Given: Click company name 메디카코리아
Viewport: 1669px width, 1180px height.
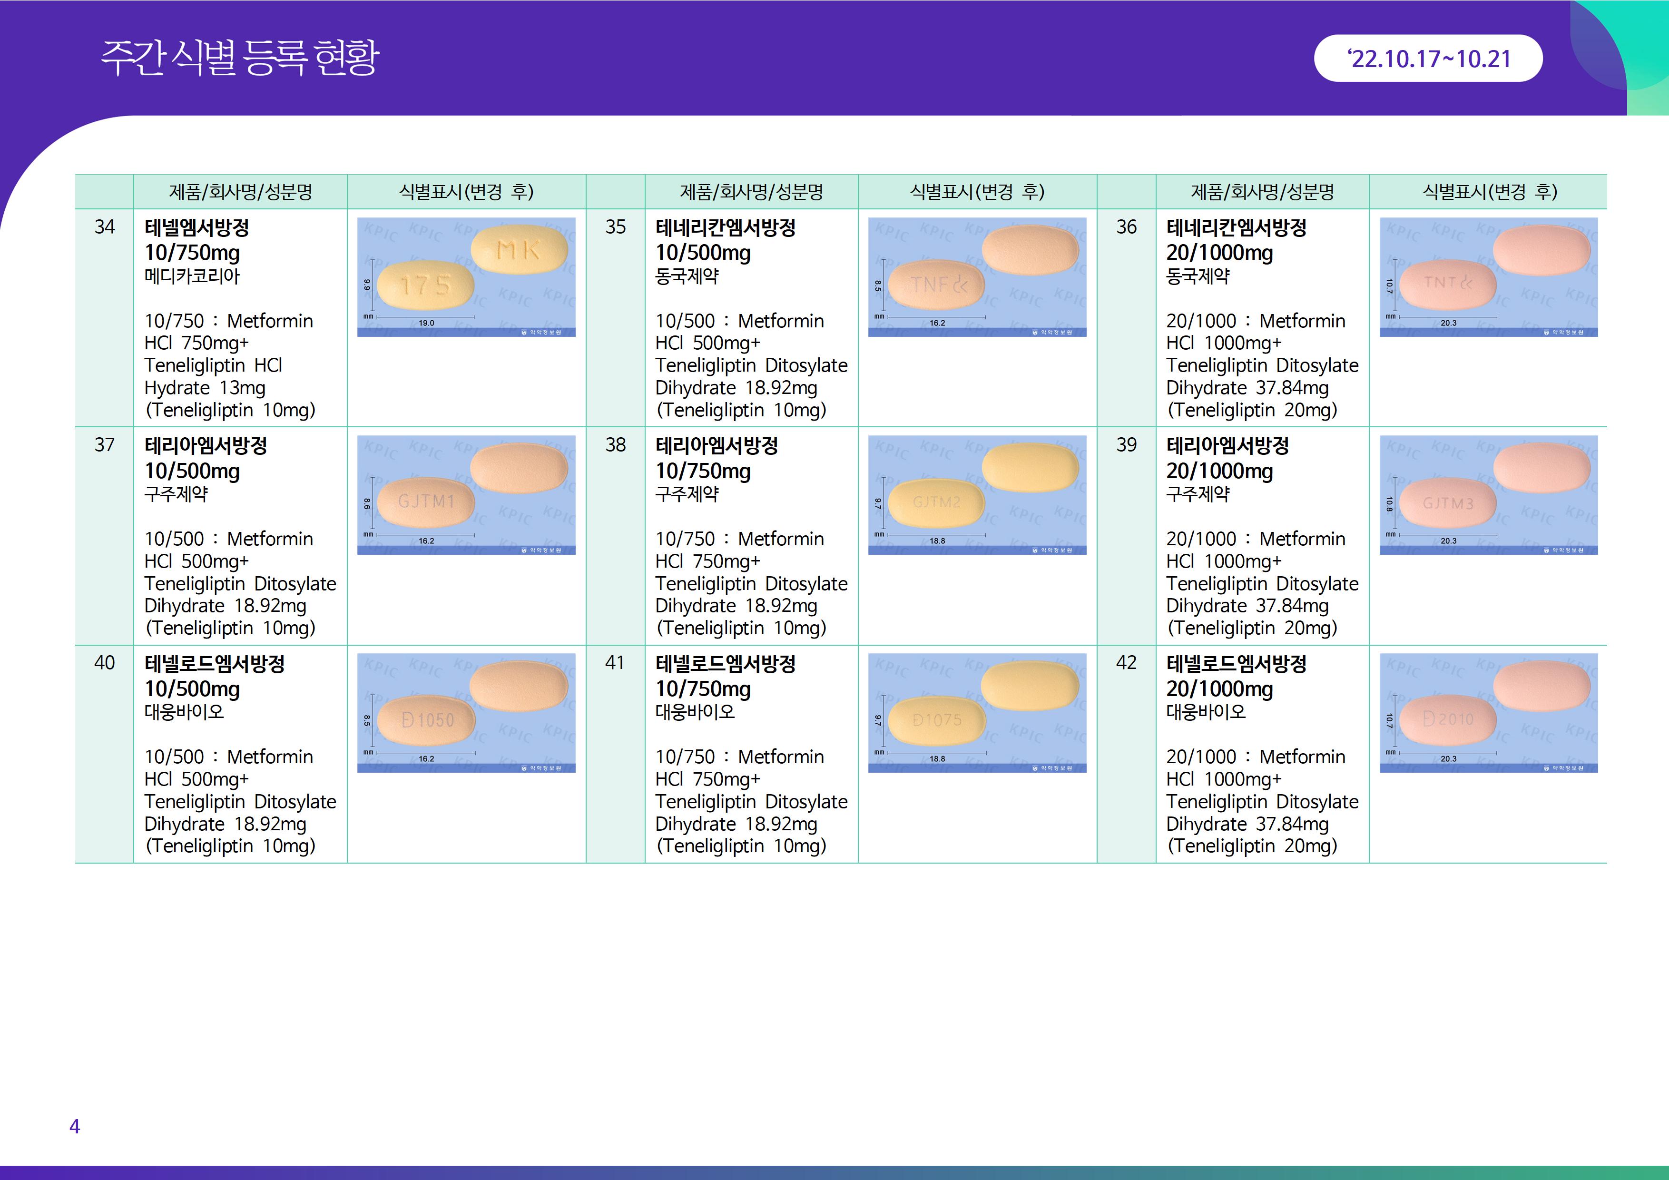Looking at the screenshot, I should (192, 276).
